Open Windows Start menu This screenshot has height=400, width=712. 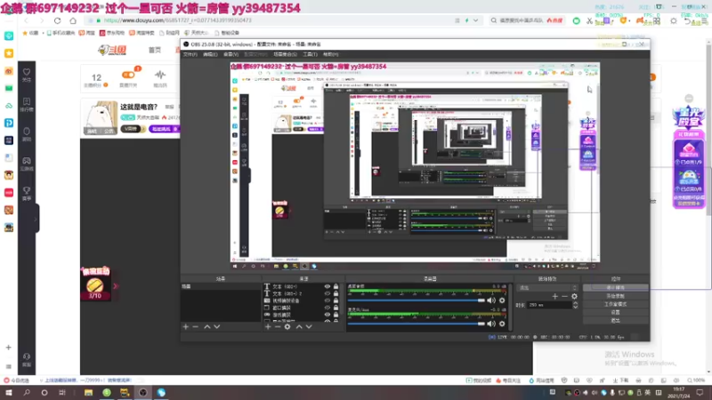pyautogui.click(x=9, y=392)
